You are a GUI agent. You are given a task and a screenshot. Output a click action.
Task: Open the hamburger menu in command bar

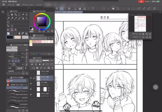point(57,9)
